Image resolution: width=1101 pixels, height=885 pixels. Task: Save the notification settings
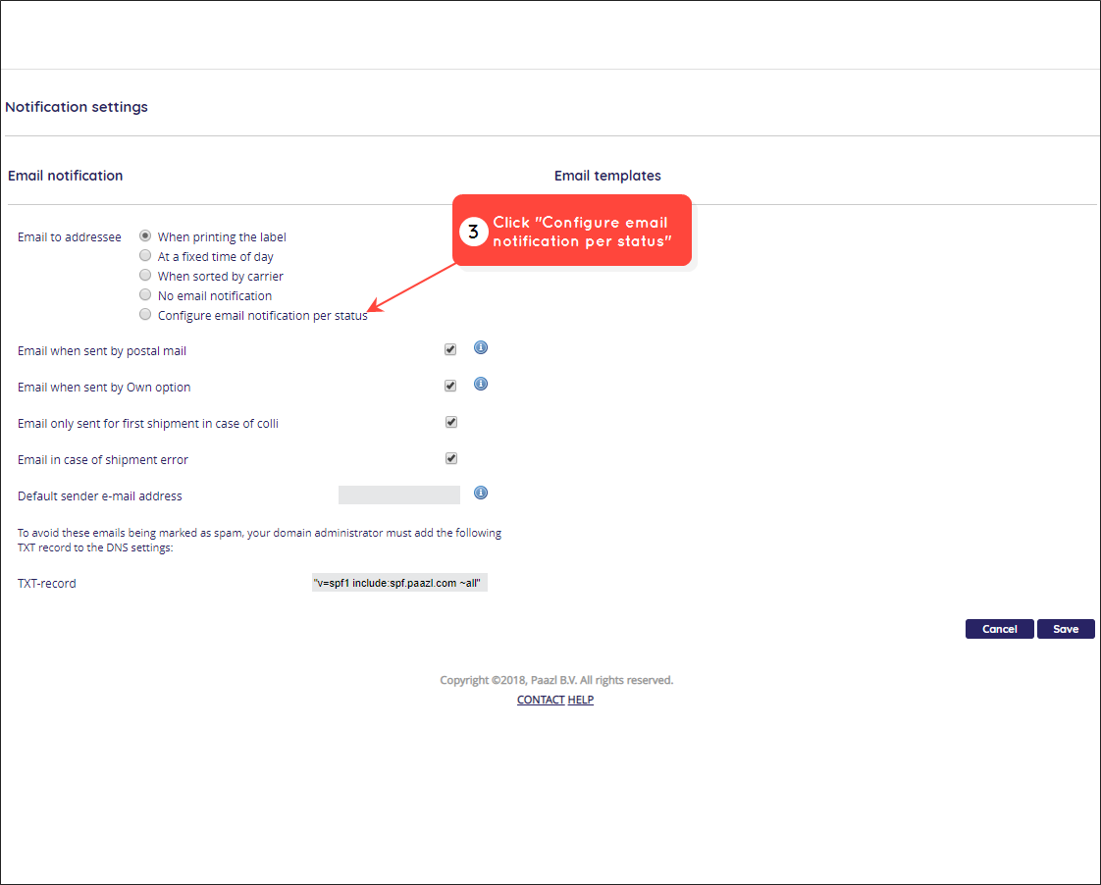click(x=1066, y=629)
